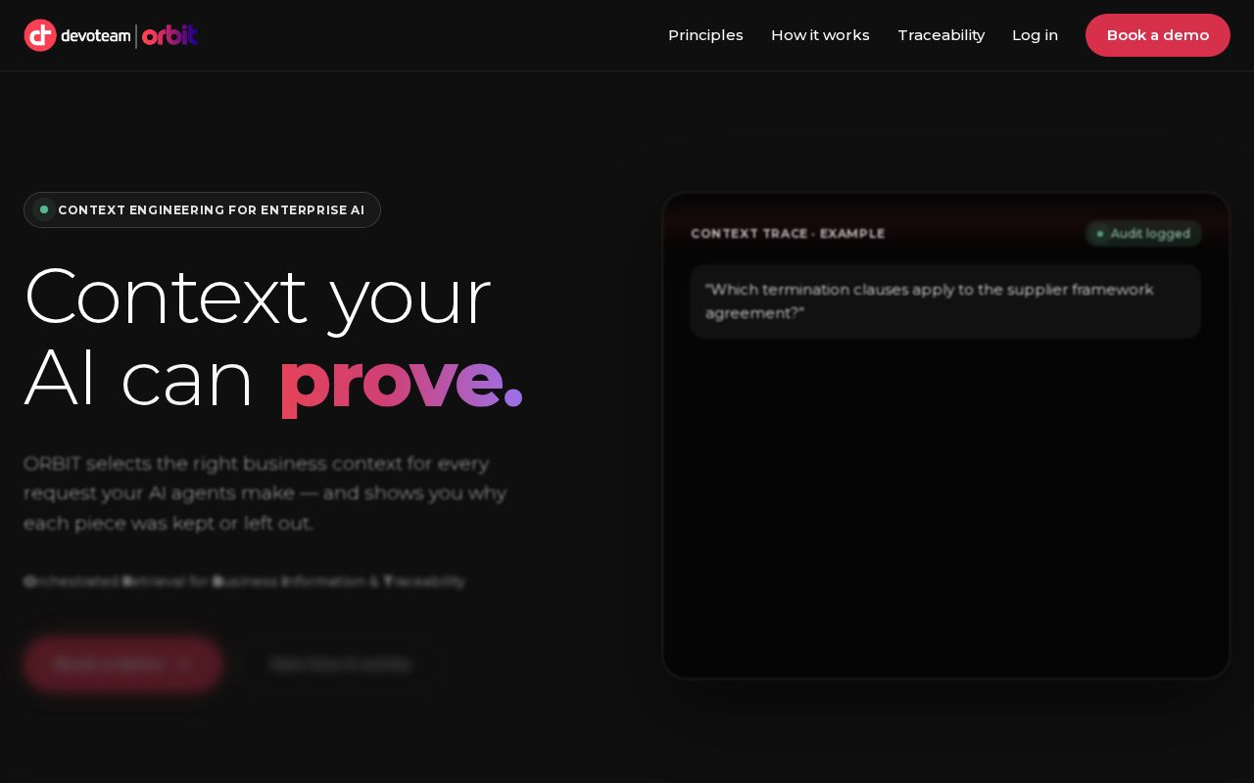Image resolution: width=1254 pixels, height=783 pixels.
Task: Select the Audit logged status badge text
Action: [1150, 234]
